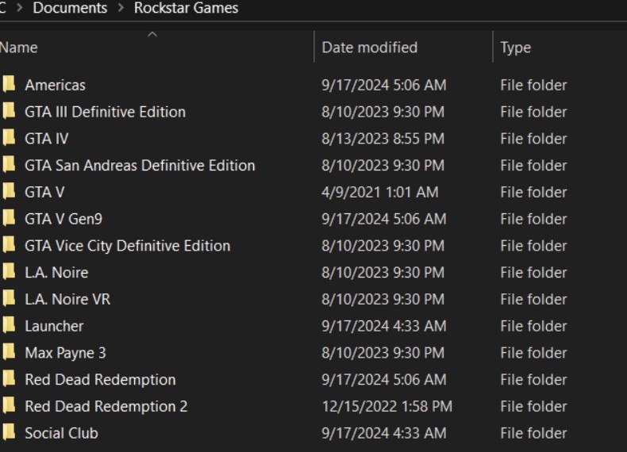627x452 pixels.
Task: Click Rockstar Games in the address path
Action: [x=186, y=9]
